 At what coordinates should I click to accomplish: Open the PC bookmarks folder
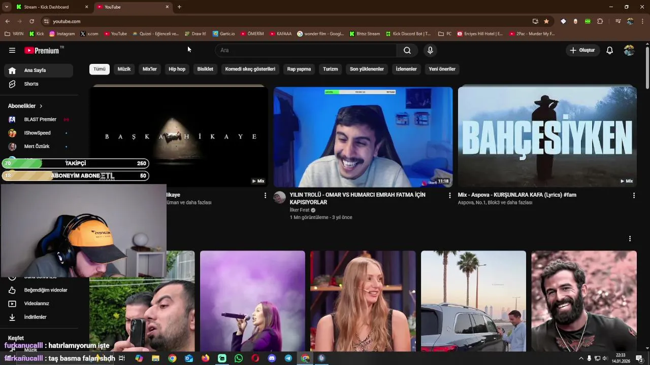click(x=445, y=34)
